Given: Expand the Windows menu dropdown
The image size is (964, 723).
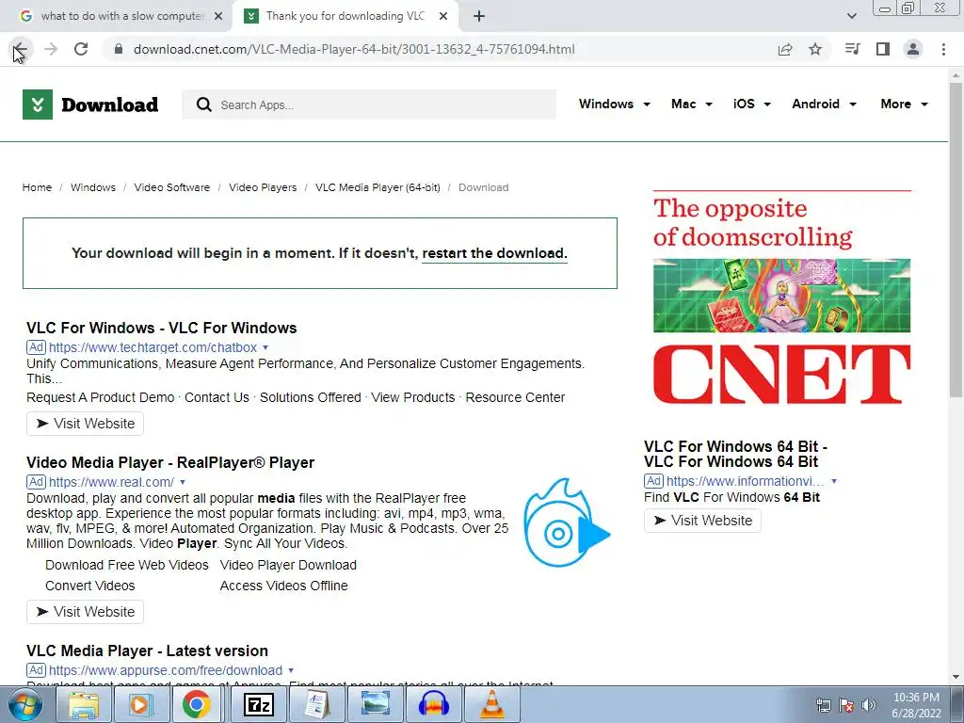Looking at the screenshot, I should (x=614, y=104).
